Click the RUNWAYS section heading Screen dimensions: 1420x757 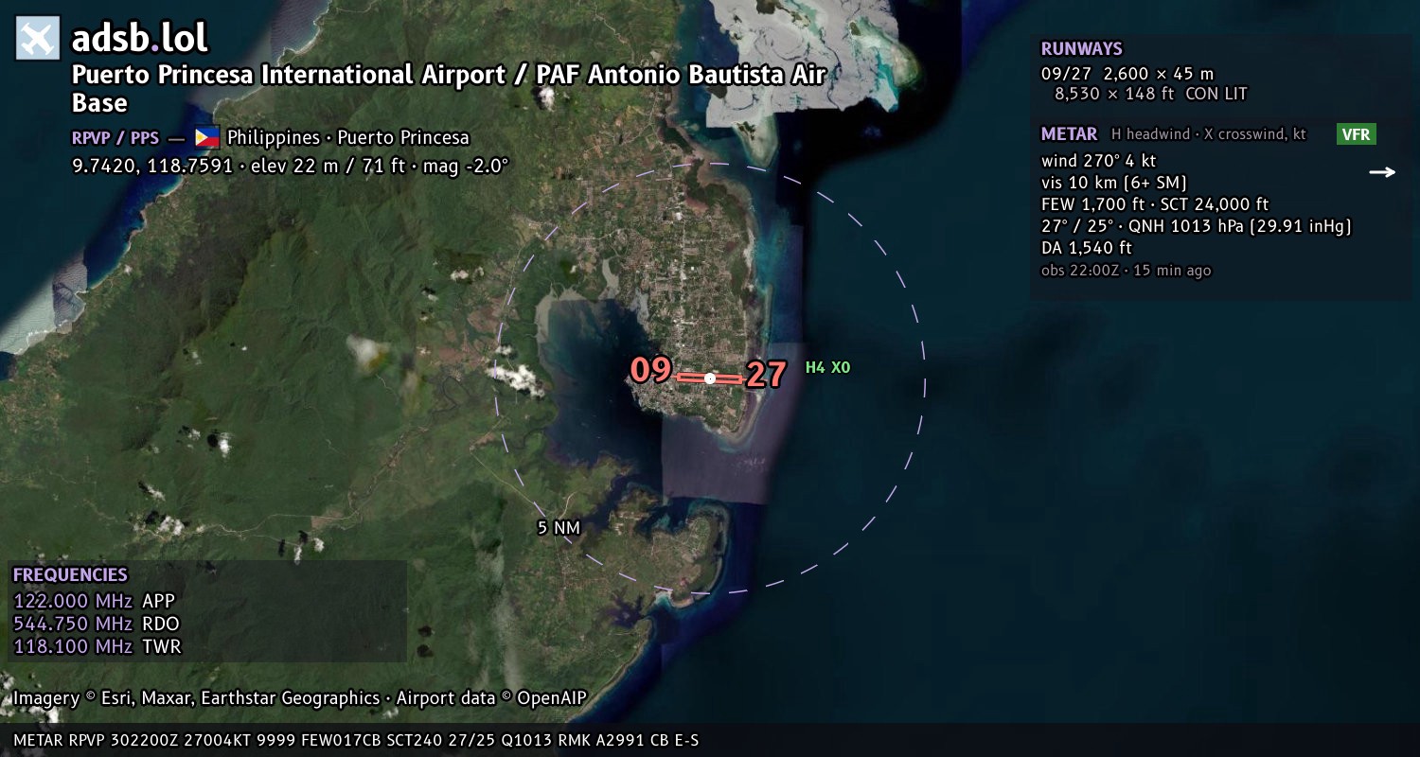(x=1081, y=49)
